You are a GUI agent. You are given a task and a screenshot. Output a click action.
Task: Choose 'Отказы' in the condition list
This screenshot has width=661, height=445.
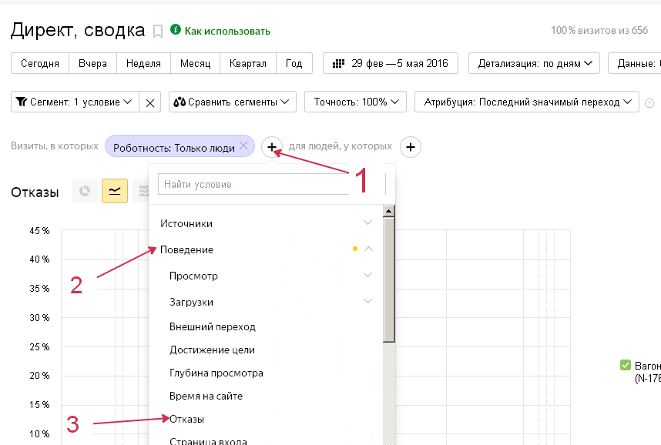point(187,420)
